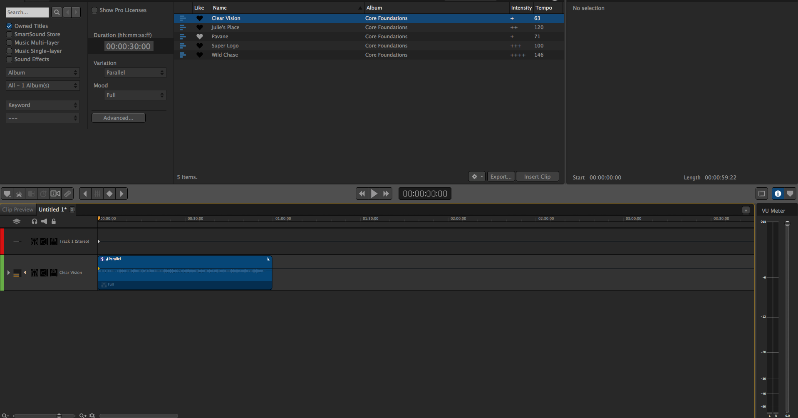Lock Track 1 (Stereo)
The width and height of the screenshot is (798, 418).
54,241
